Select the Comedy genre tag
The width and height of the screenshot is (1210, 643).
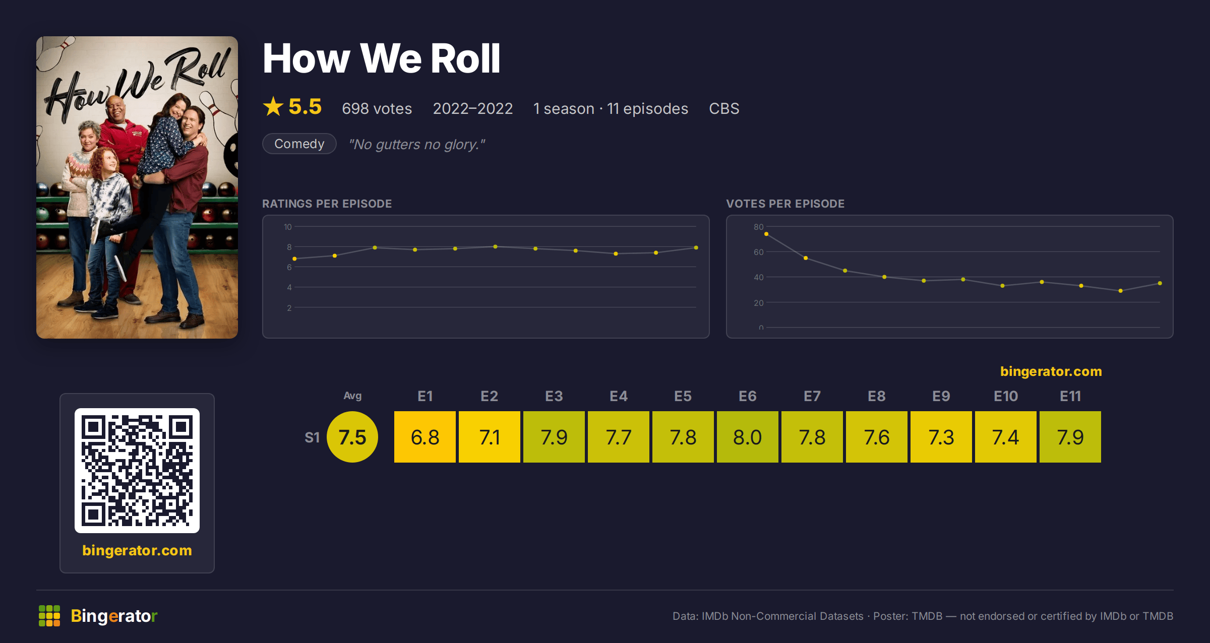click(x=299, y=144)
